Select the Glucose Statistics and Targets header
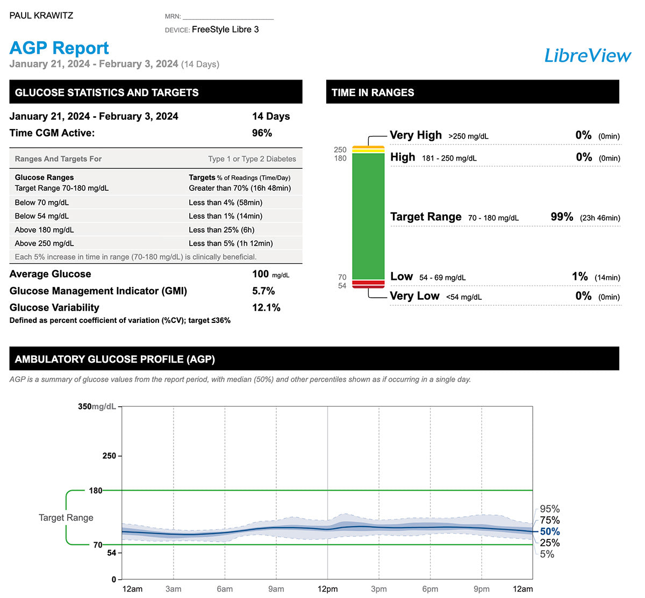Image resolution: width=645 pixels, height=598 pixels. [x=155, y=92]
